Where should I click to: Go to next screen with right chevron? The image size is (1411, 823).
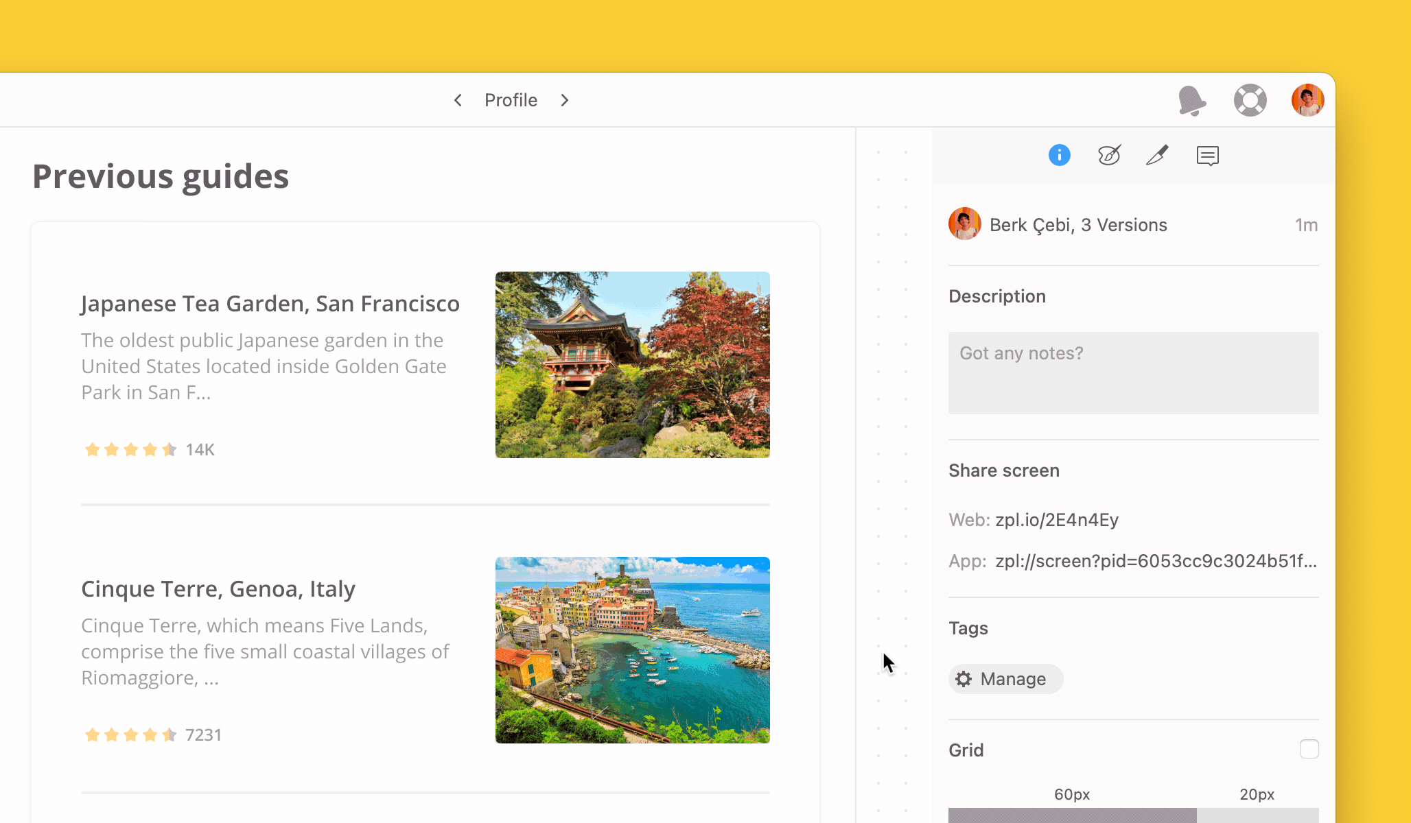pyautogui.click(x=565, y=100)
